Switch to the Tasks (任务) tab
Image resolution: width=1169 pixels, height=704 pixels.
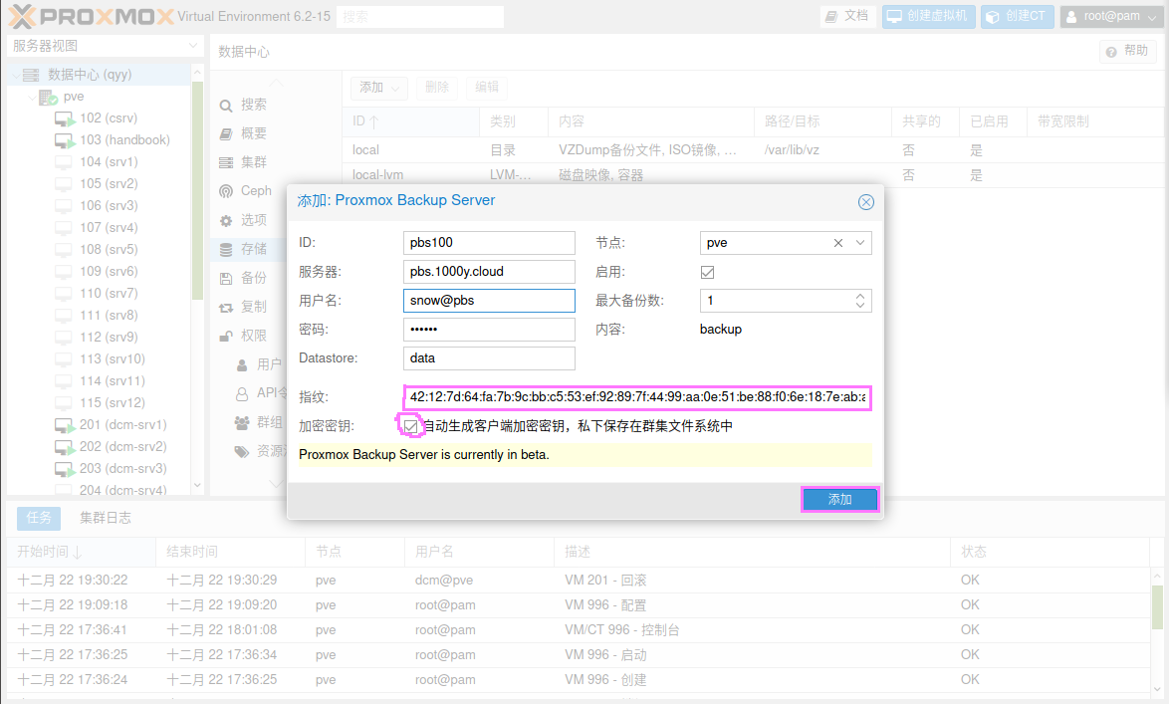coord(39,518)
